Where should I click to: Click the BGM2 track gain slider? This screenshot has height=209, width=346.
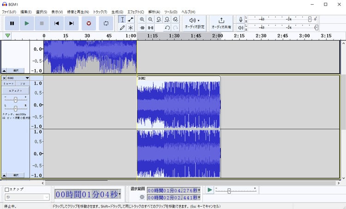[16, 99]
